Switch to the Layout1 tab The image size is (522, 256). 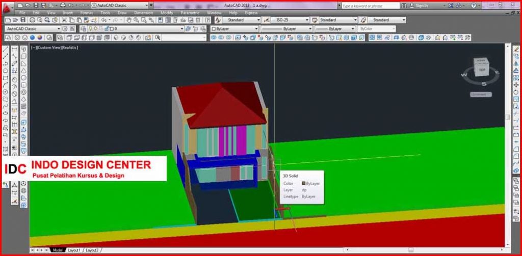point(74,250)
